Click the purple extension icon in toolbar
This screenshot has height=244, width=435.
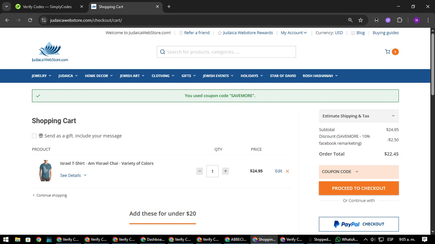[x=388, y=20]
